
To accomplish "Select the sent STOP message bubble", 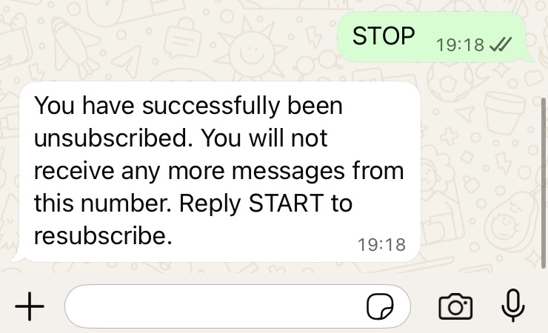I will 433,37.
